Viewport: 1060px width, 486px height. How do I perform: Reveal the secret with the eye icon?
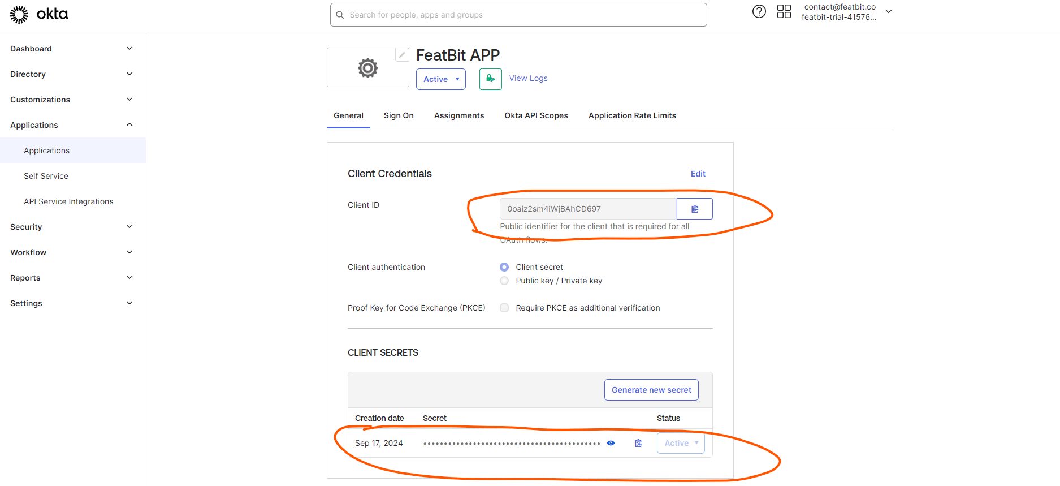click(x=611, y=443)
